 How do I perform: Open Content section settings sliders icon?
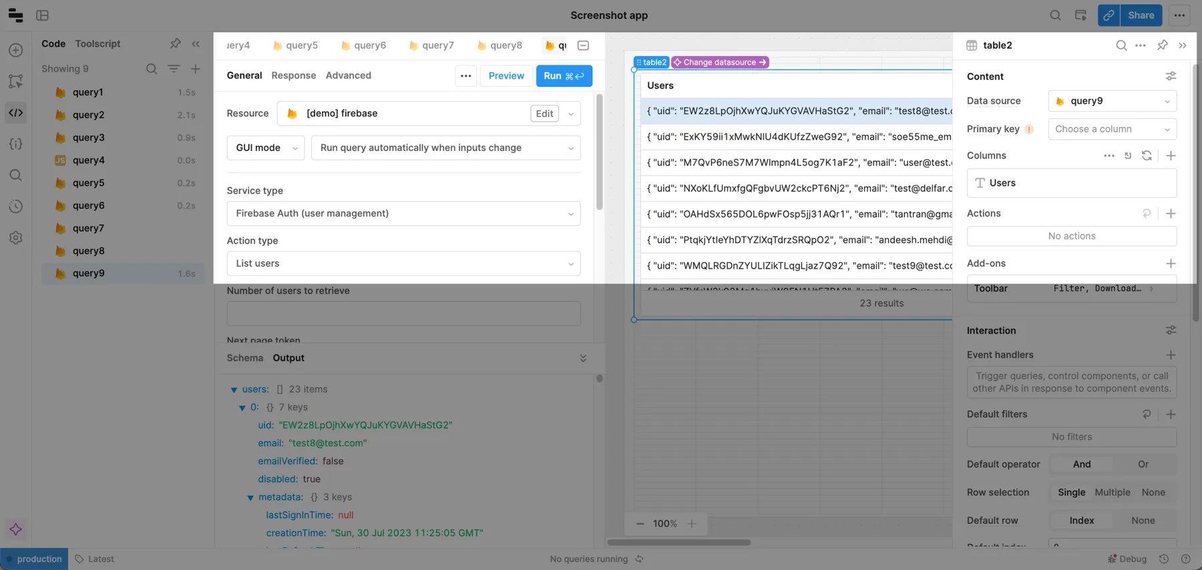(x=1171, y=76)
